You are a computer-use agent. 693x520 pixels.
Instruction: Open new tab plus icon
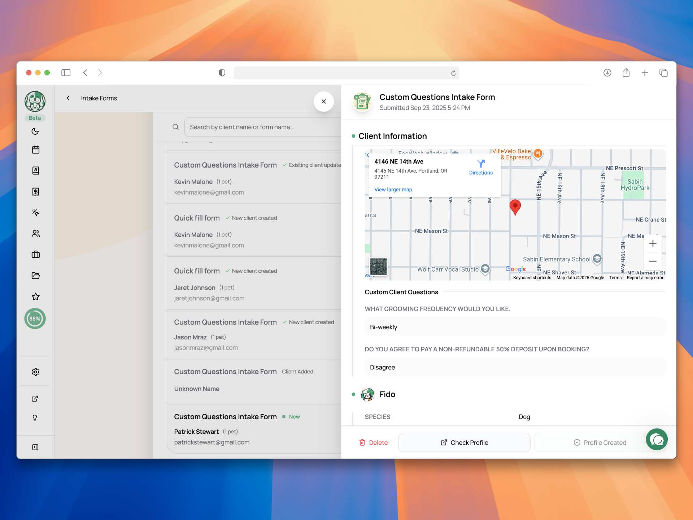pyautogui.click(x=645, y=73)
